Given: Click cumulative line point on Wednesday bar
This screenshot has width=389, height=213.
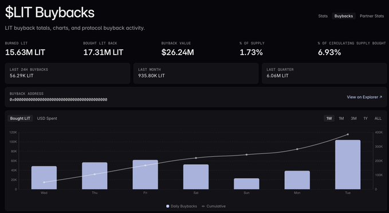Looking at the screenshot, I should point(44,182).
